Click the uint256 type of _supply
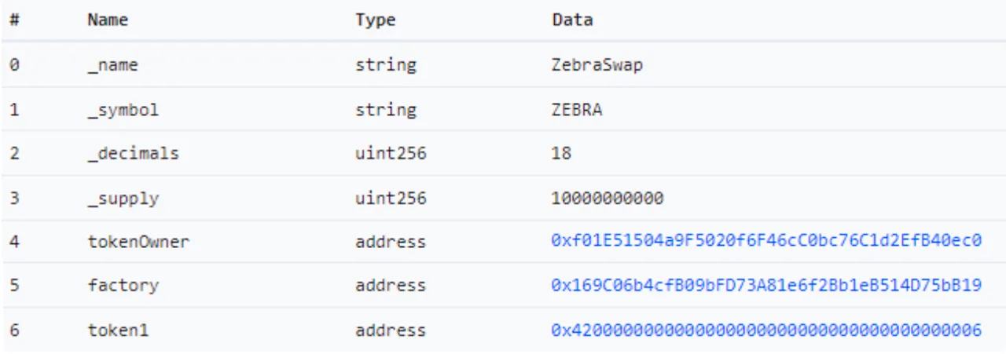The height and width of the screenshot is (354, 1006). (x=391, y=198)
